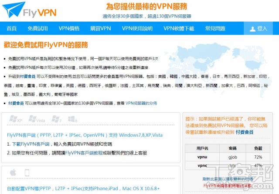The image size is (279, 194).
Task: Click the Apple logo icon
Action: 13,172
